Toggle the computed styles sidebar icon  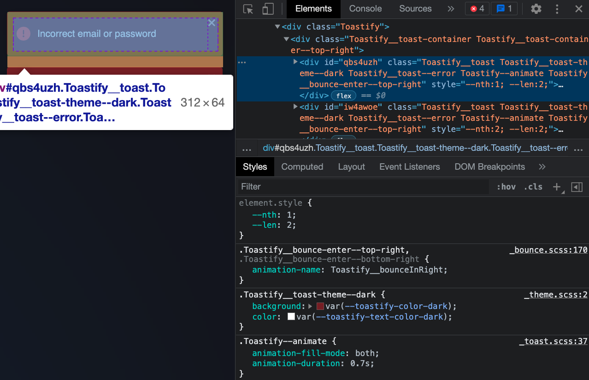pyautogui.click(x=577, y=187)
